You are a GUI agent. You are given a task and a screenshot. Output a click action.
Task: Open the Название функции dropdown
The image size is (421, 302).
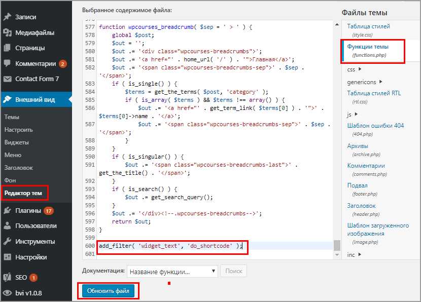tap(172, 272)
